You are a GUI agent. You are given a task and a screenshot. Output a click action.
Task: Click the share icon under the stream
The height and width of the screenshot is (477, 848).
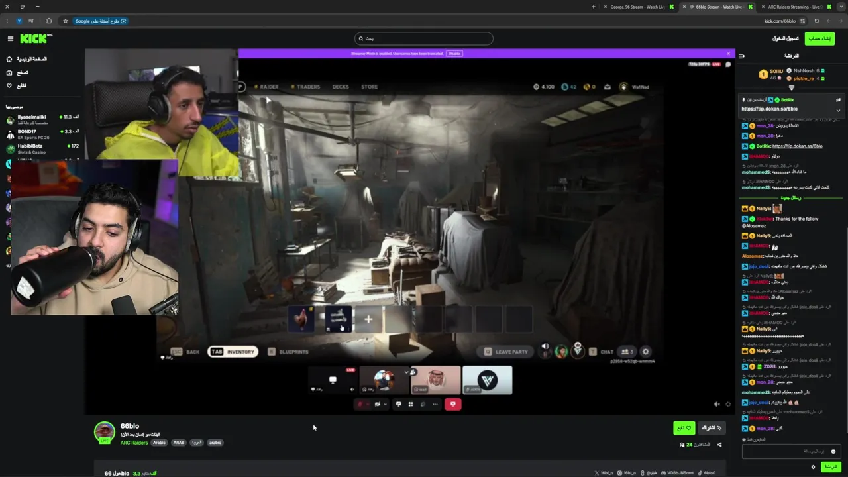click(719, 445)
